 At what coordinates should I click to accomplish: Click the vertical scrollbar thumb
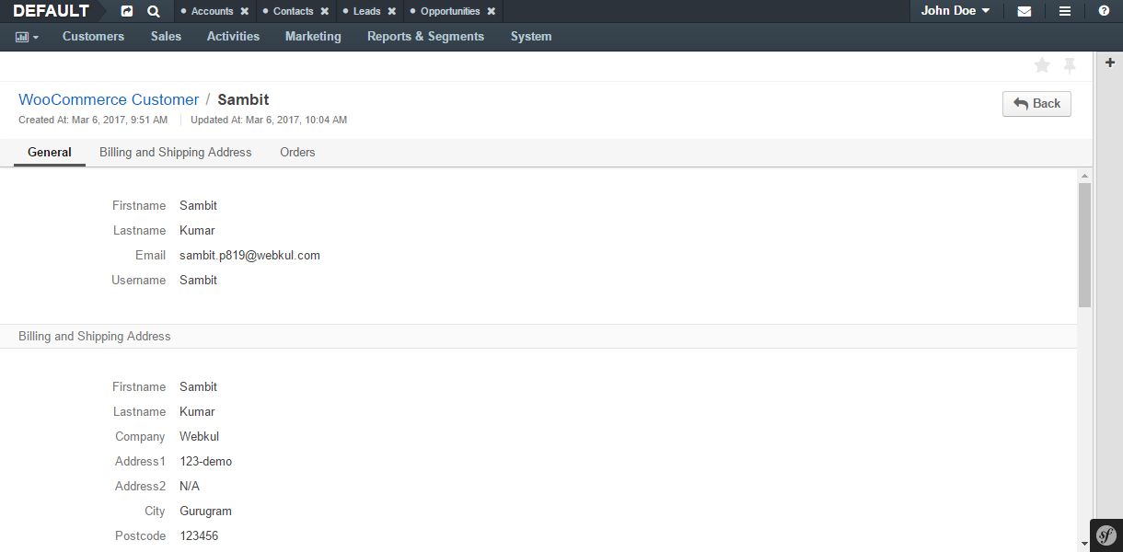pos(1084,245)
